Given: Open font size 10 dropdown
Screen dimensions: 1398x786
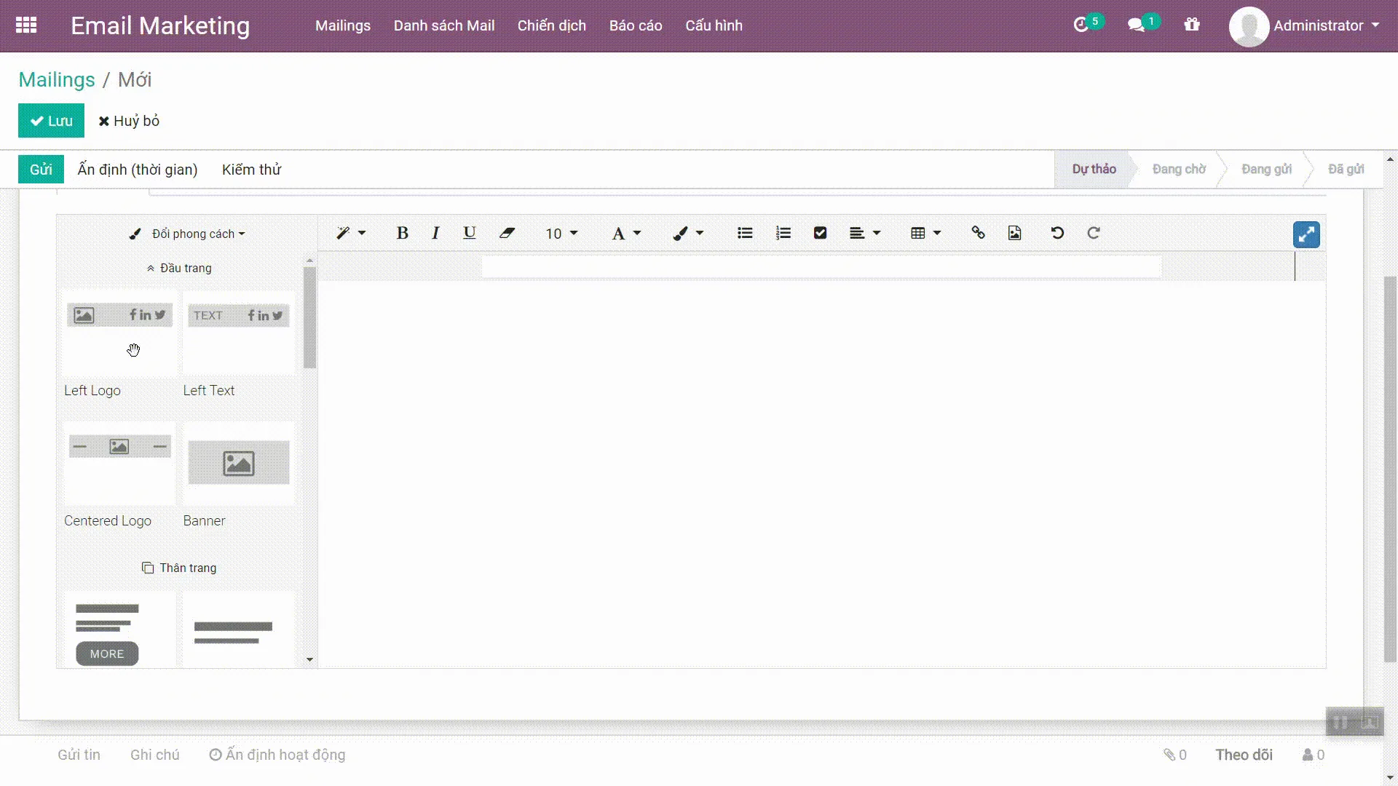Looking at the screenshot, I should 561,234.
